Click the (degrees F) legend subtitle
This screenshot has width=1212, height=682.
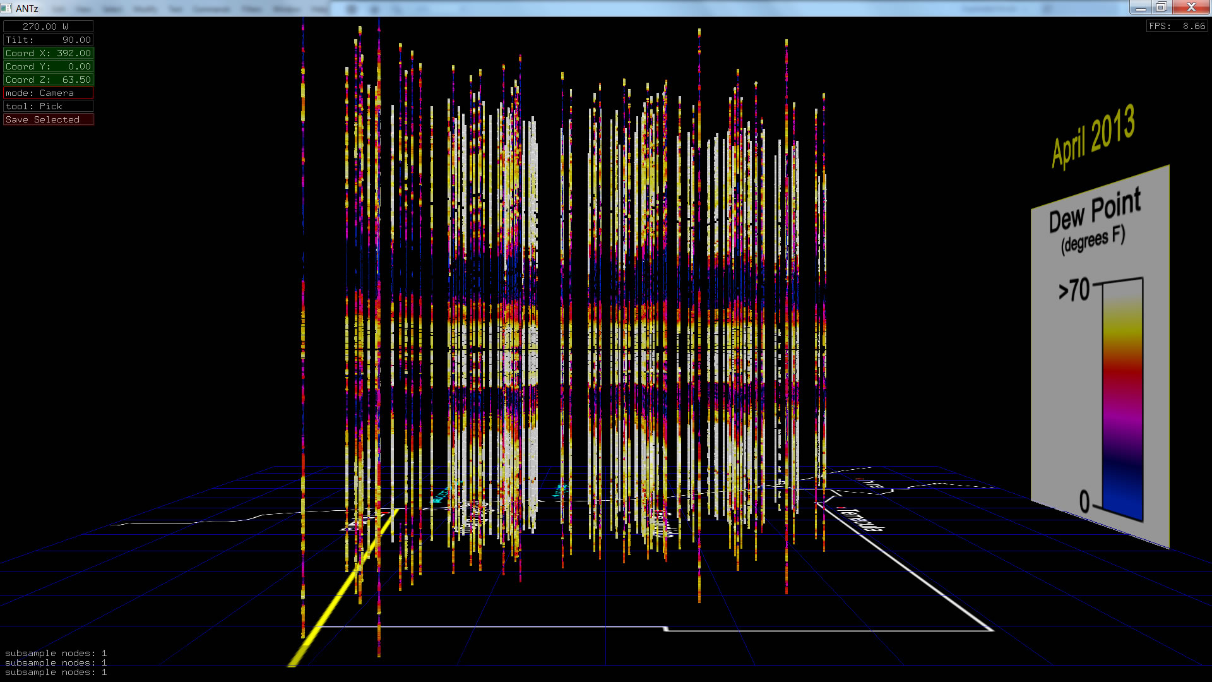pos(1093,241)
